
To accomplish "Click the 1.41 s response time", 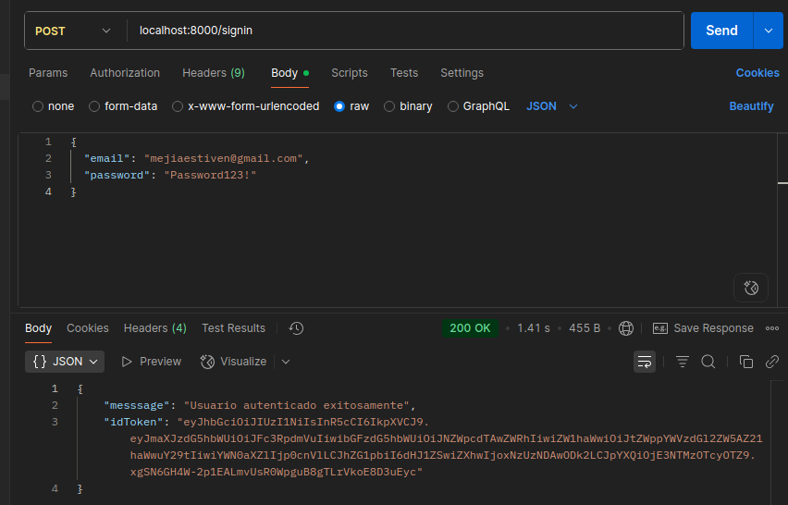I will (x=534, y=328).
